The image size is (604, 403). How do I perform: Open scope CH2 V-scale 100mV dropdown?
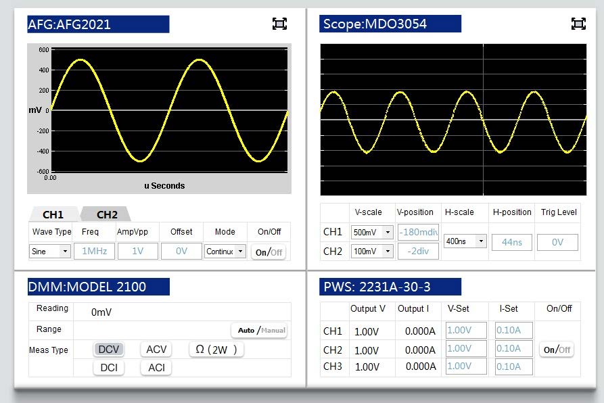pos(371,252)
